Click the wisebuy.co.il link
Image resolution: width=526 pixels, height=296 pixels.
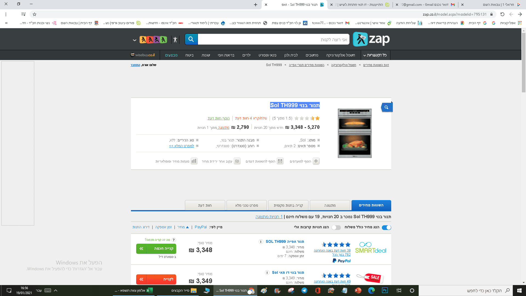point(143,55)
